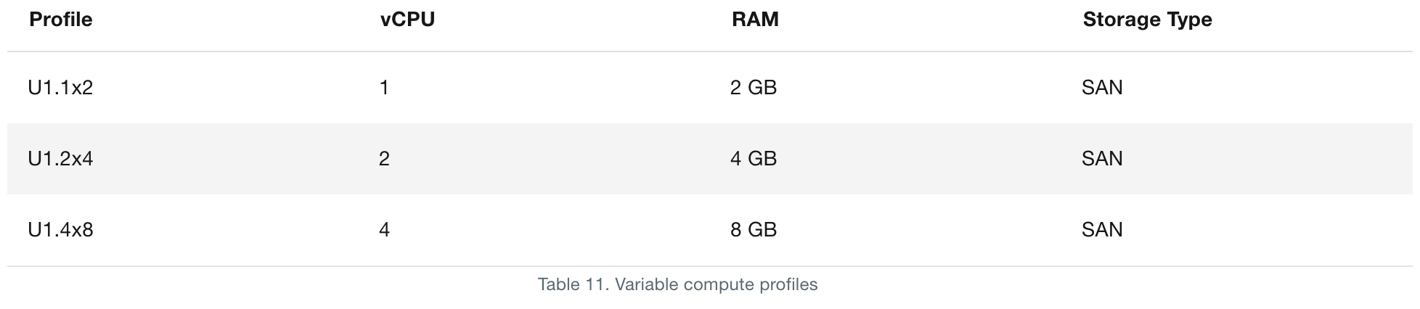
Task: Click SAN storage type in U1.4x8 row
Action: [1102, 230]
